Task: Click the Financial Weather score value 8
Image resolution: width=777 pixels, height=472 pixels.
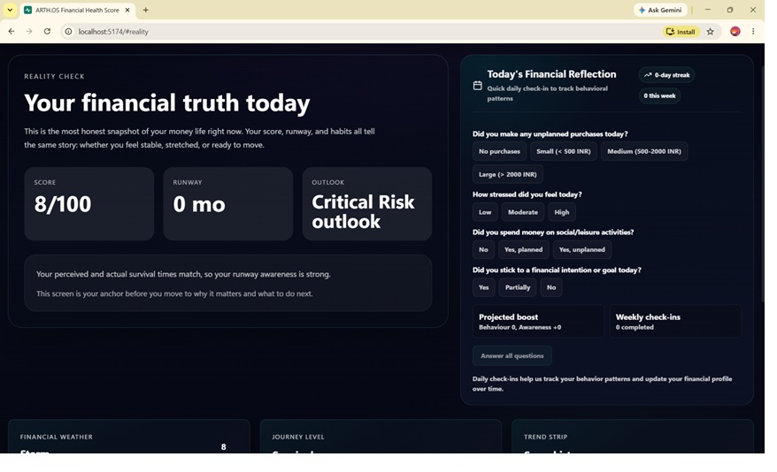Action: click(224, 446)
